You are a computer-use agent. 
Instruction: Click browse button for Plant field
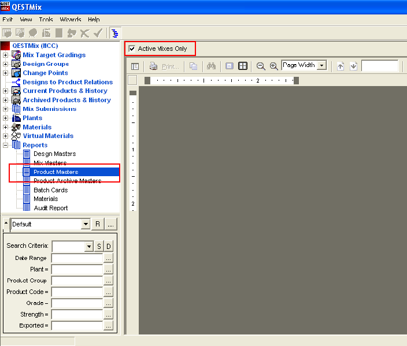pos(108,270)
